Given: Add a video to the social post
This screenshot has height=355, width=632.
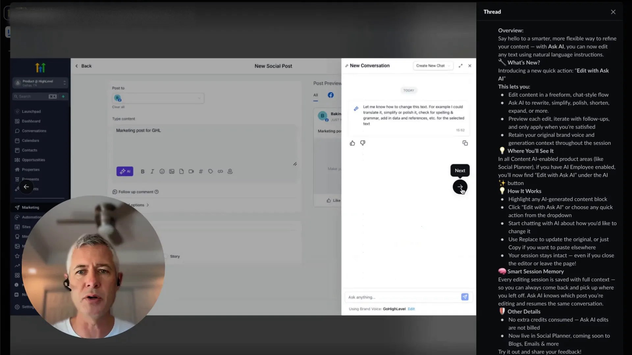Looking at the screenshot, I should (191, 171).
